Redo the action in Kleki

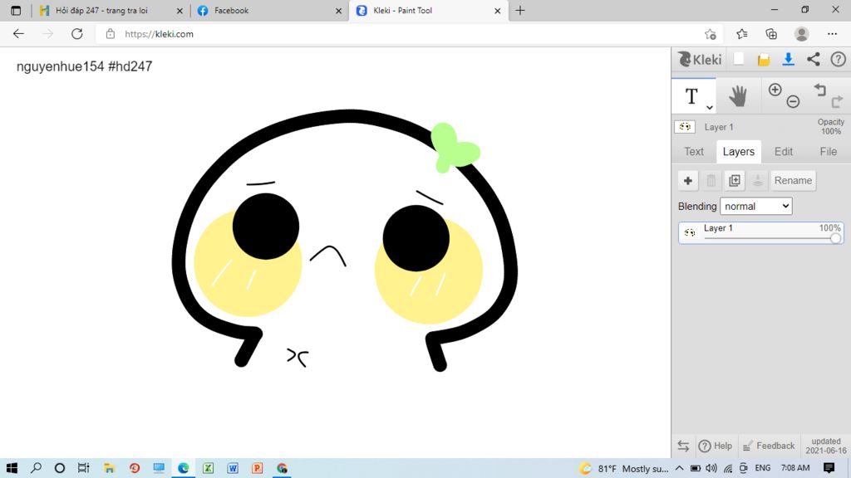[838, 101]
